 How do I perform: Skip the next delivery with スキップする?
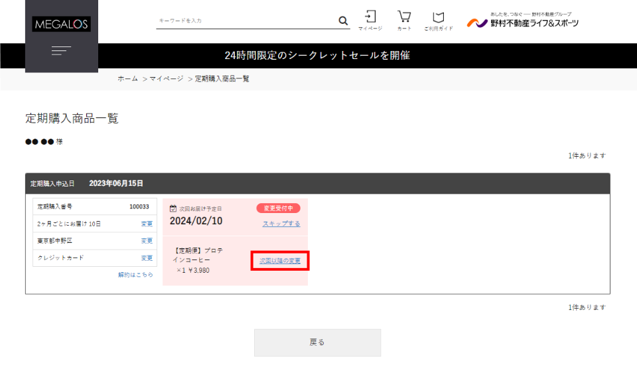click(x=281, y=224)
